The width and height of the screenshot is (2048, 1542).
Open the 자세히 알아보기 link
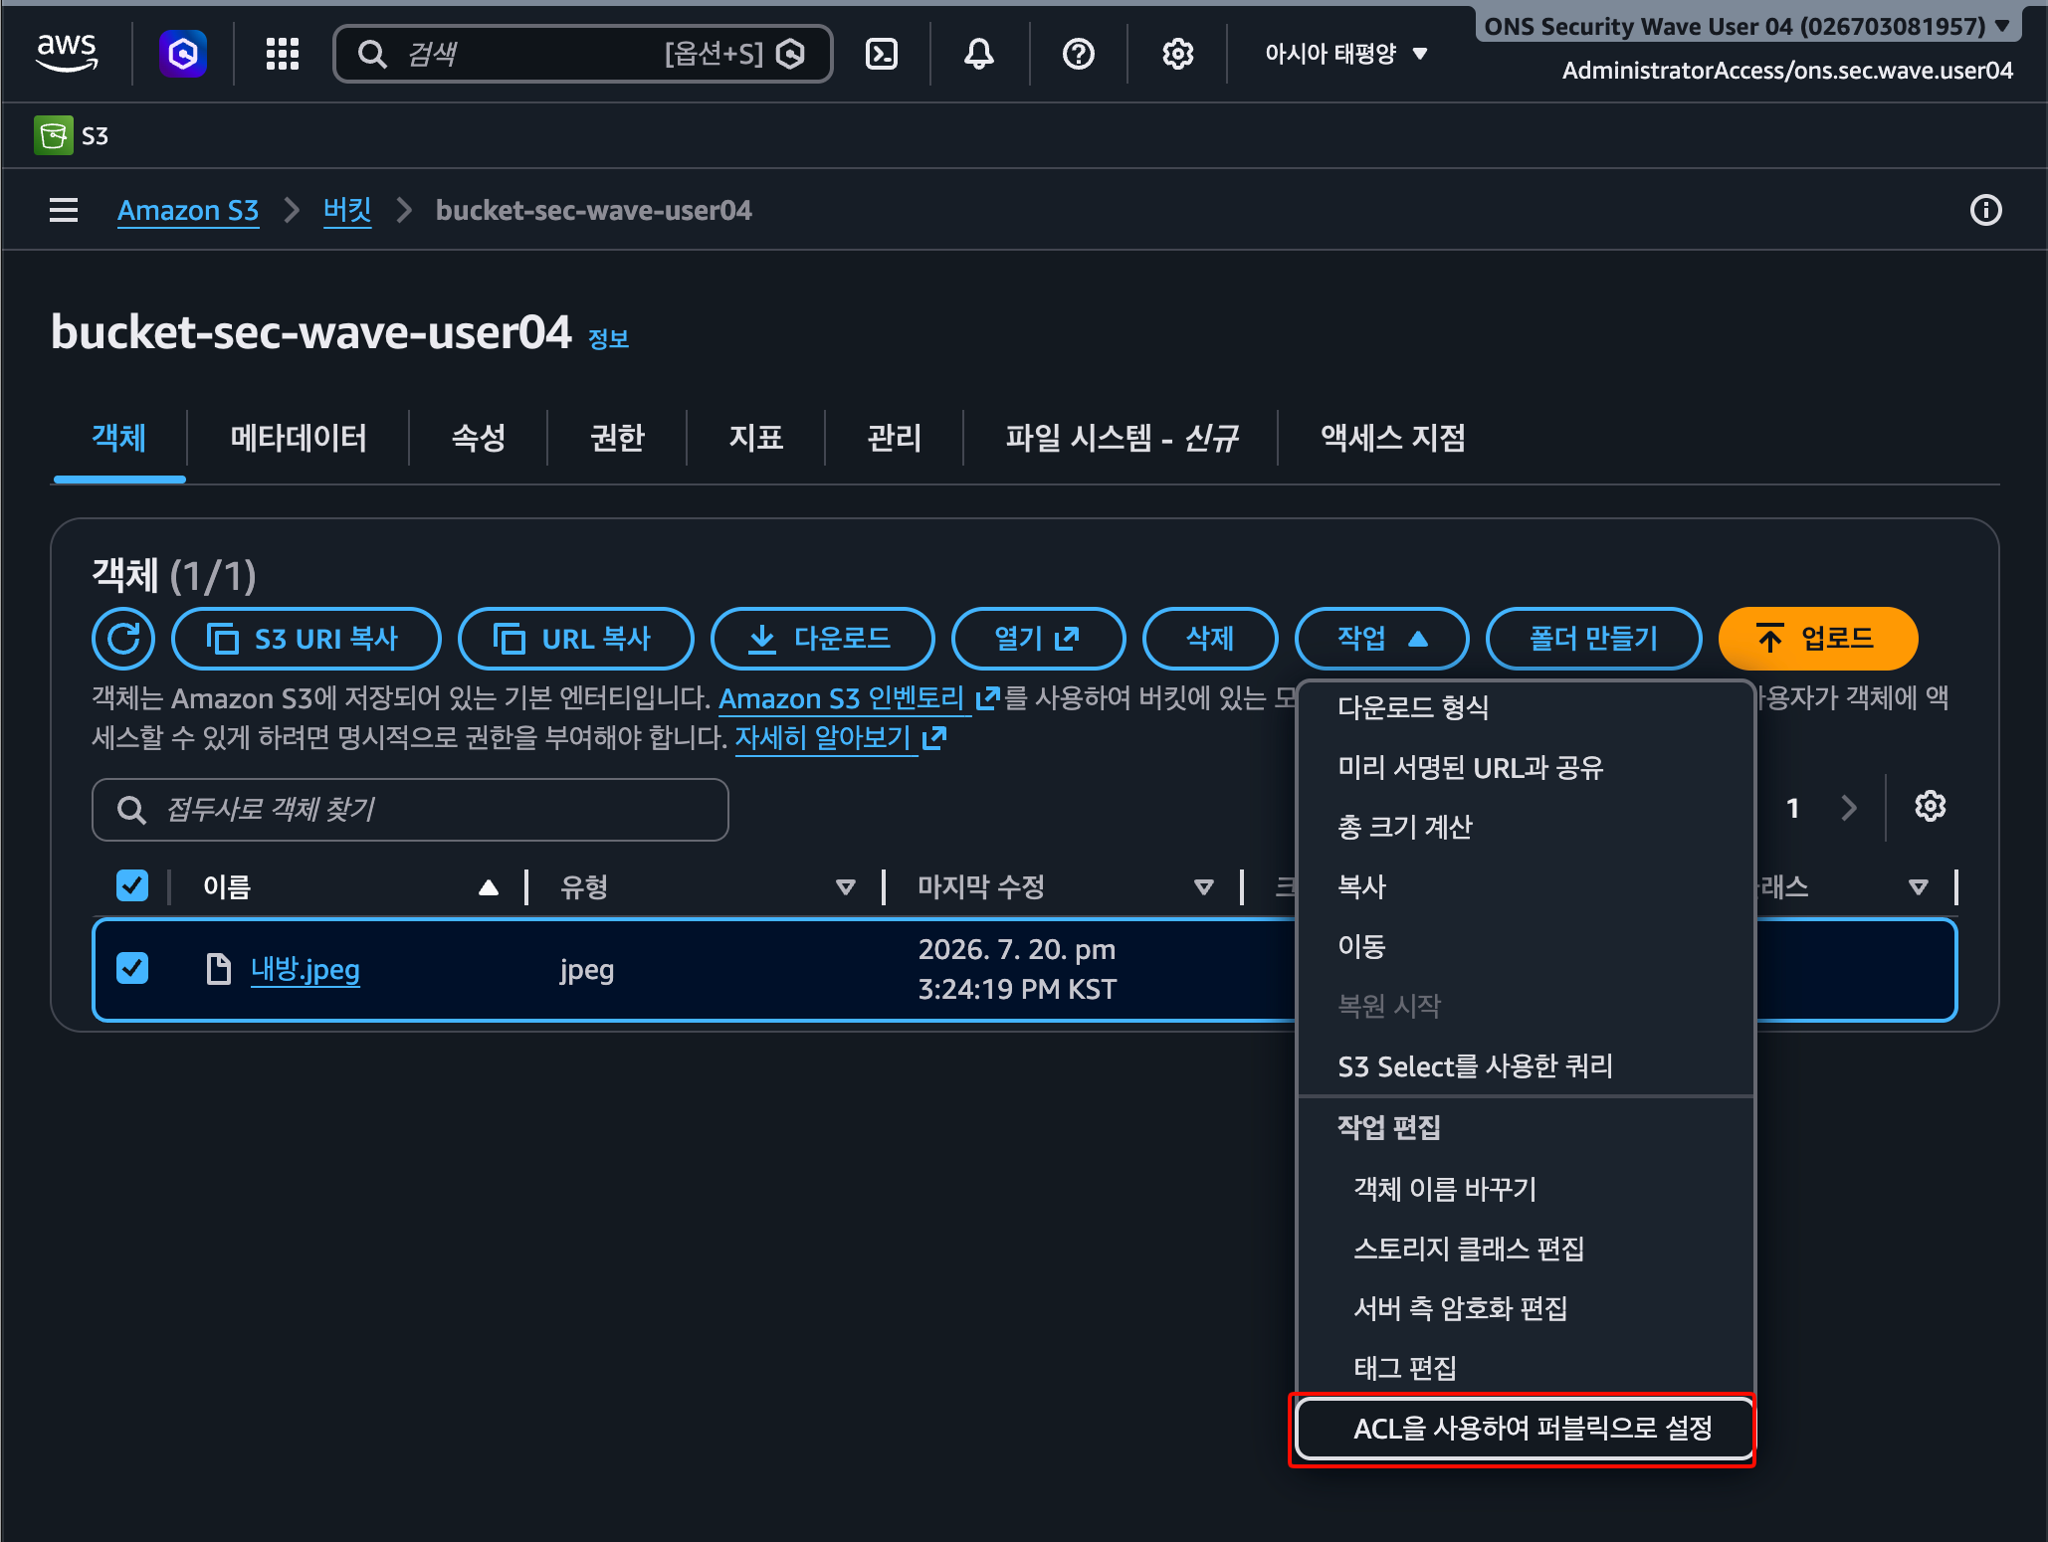point(840,738)
